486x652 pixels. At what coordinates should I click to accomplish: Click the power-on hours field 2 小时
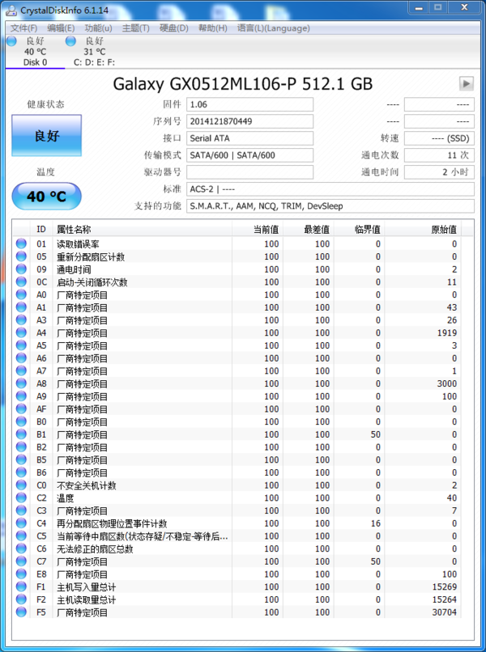pos(439,172)
